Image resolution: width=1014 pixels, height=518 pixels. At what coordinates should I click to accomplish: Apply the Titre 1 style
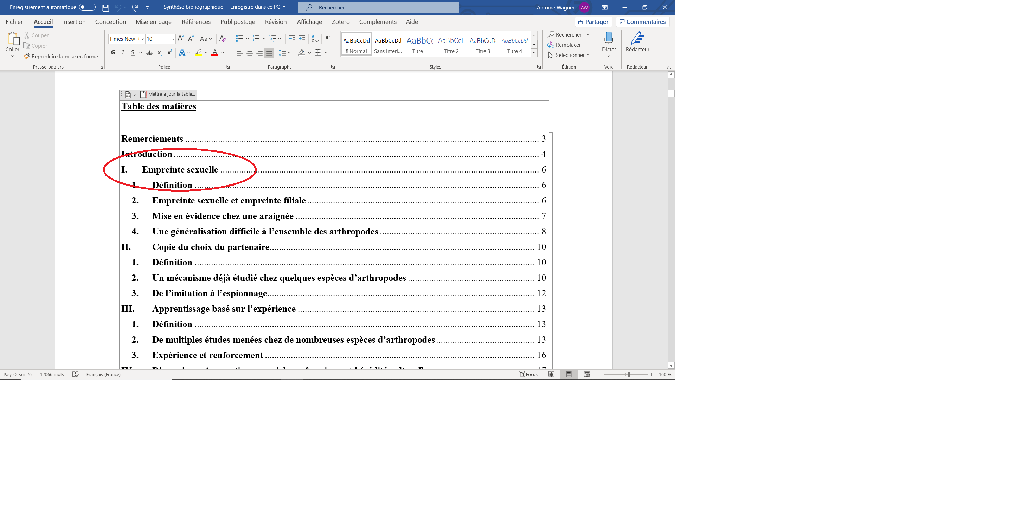419,44
